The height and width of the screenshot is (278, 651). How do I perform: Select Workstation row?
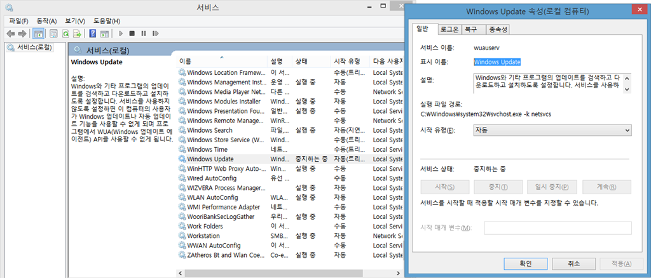pyautogui.click(x=291, y=235)
